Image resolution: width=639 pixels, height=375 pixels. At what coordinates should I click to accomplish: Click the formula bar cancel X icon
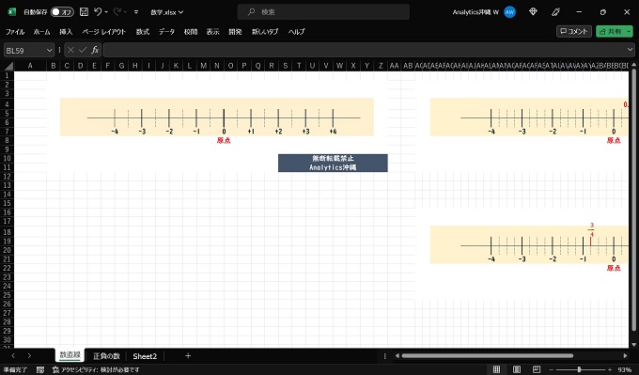70,50
